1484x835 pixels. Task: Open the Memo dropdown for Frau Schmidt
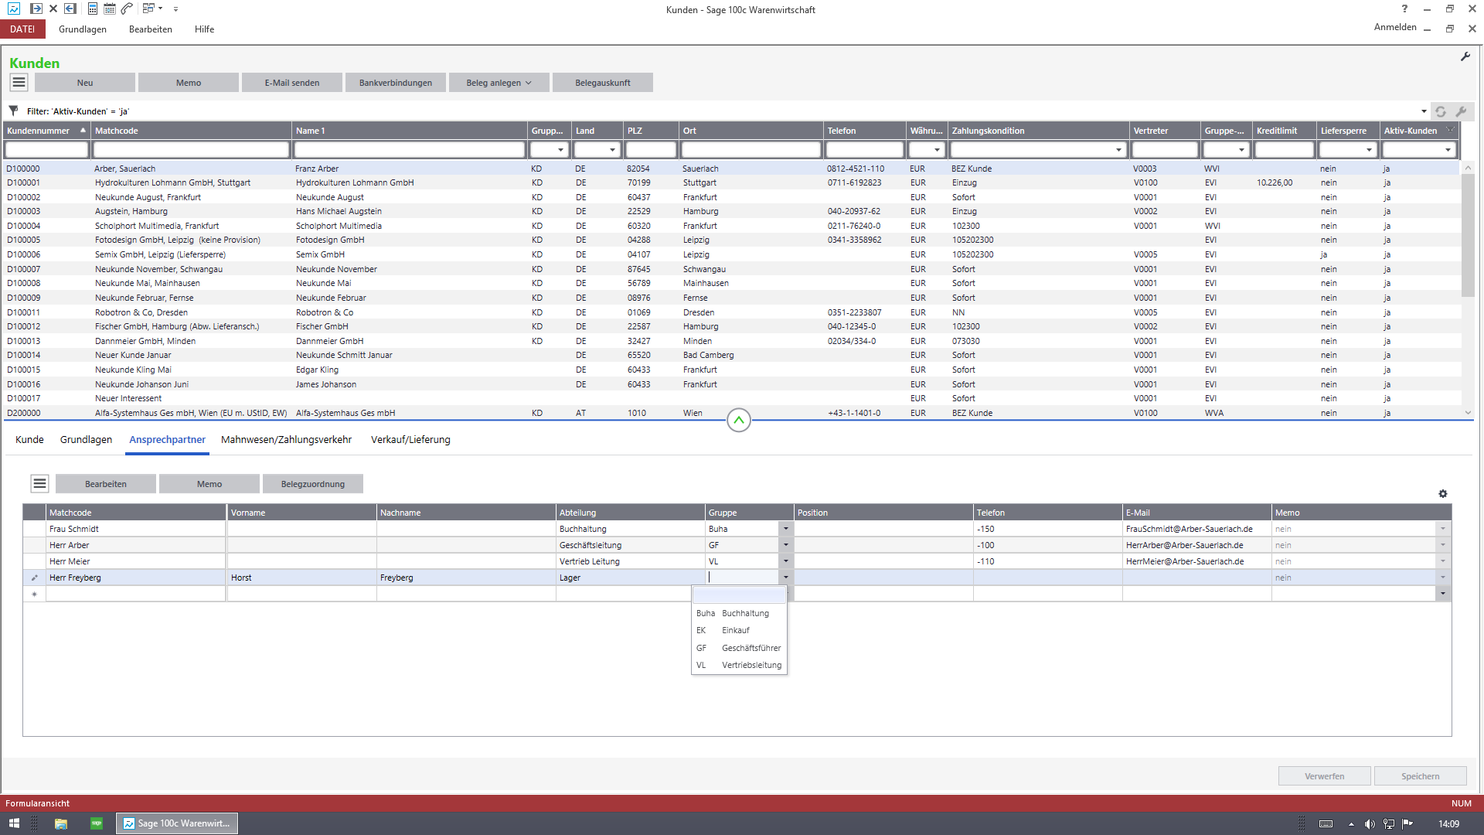tap(1442, 529)
